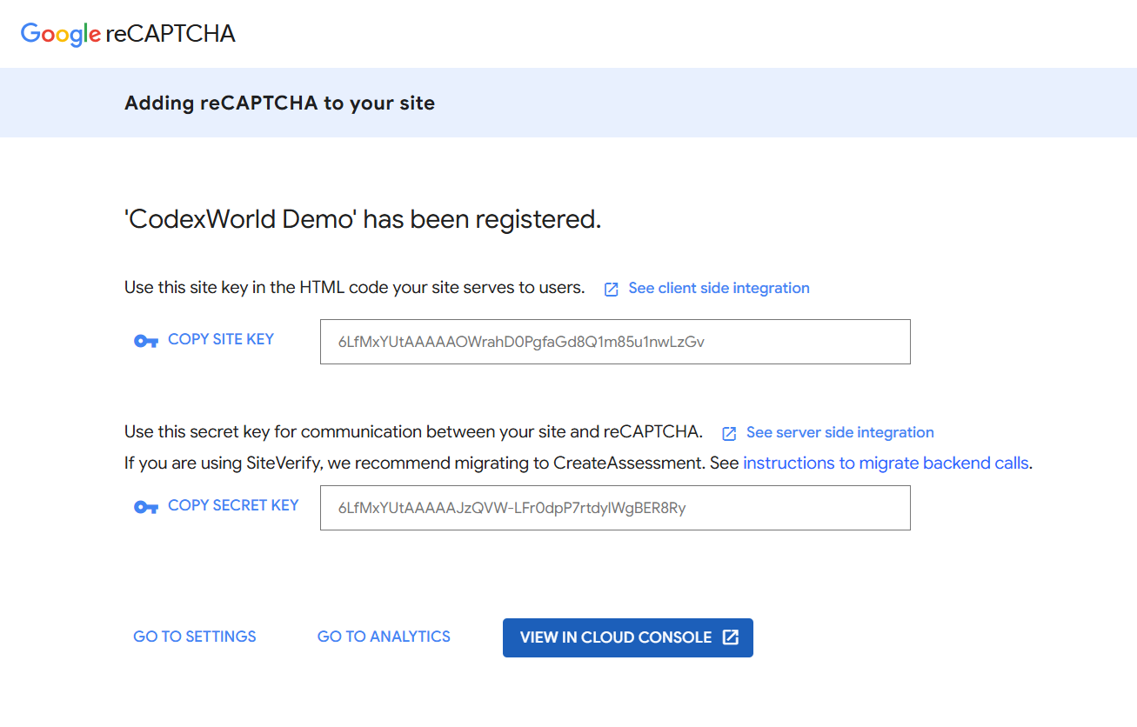Image resolution: width=1137 pixels, height=727 pixels.
Task: Click the Google reCAPTCHA logo
Action: coord(128,34)
